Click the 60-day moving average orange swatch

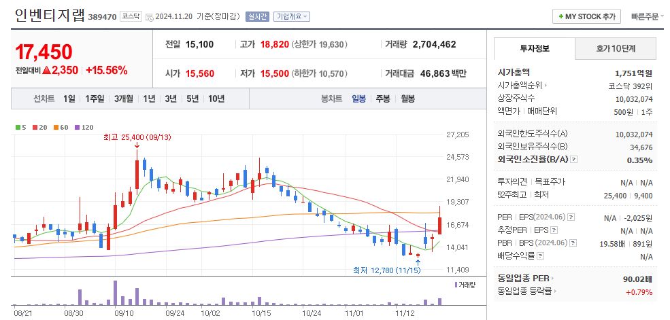(56, 127)
